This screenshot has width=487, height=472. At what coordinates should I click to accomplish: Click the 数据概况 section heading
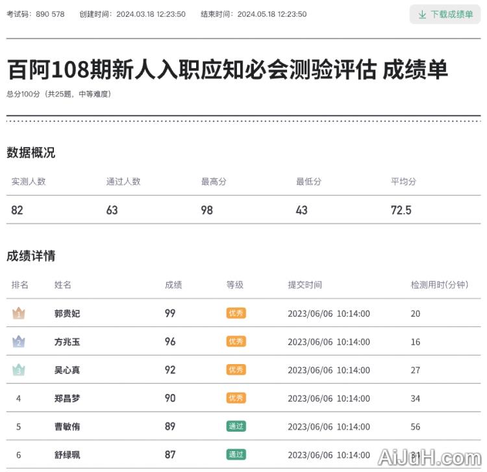(x=31, y=153)
